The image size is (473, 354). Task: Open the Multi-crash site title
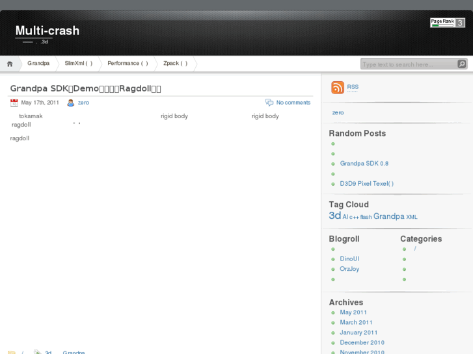pyautogui.click(x=47, y=31)
